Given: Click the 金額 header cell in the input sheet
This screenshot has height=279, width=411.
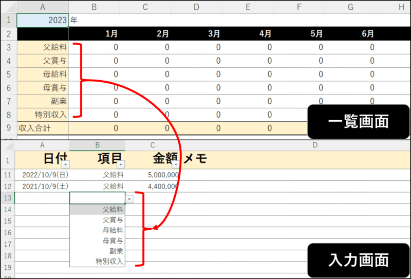Looking at the screenshot, I should point(153,160).
